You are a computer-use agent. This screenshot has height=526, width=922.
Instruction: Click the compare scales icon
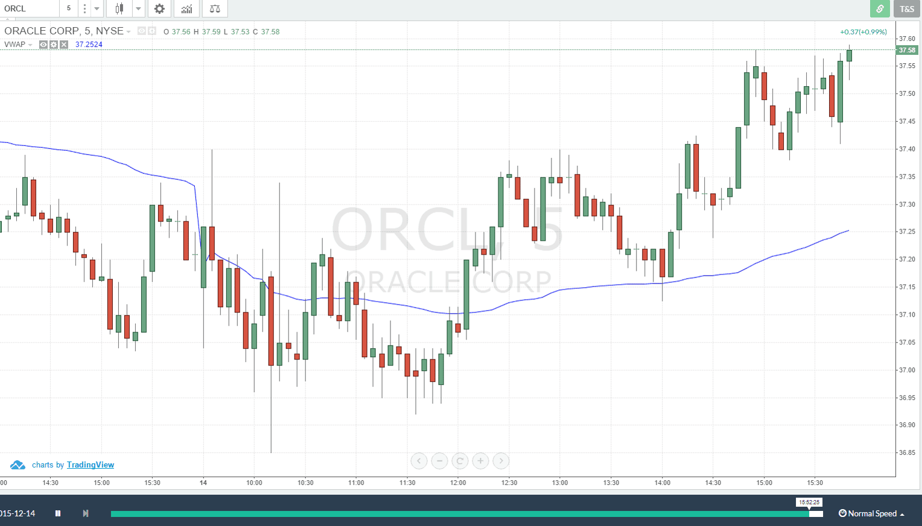214,8
